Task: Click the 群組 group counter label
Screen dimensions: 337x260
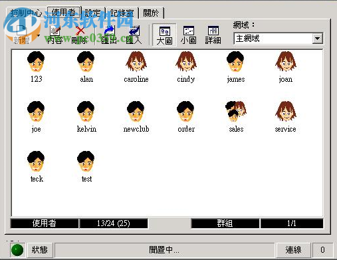Action: click(225, 223)
